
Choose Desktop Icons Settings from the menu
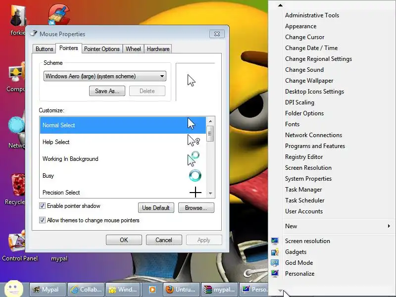314,92
